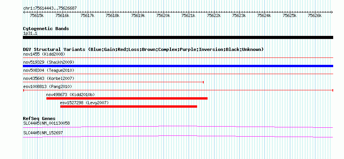The height and width of the screenshot is (159, 344).
Task: Click the 75618k ruler tick label
Action: coord(112,15)
